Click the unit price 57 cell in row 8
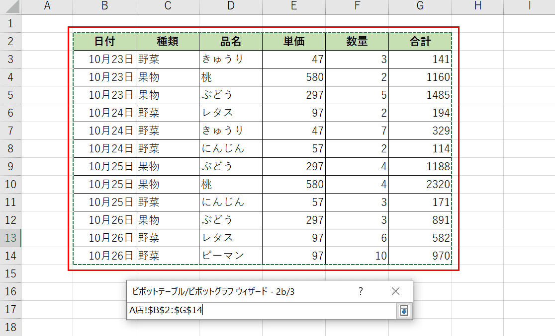 pyautogui.click(x=294, y=148)
